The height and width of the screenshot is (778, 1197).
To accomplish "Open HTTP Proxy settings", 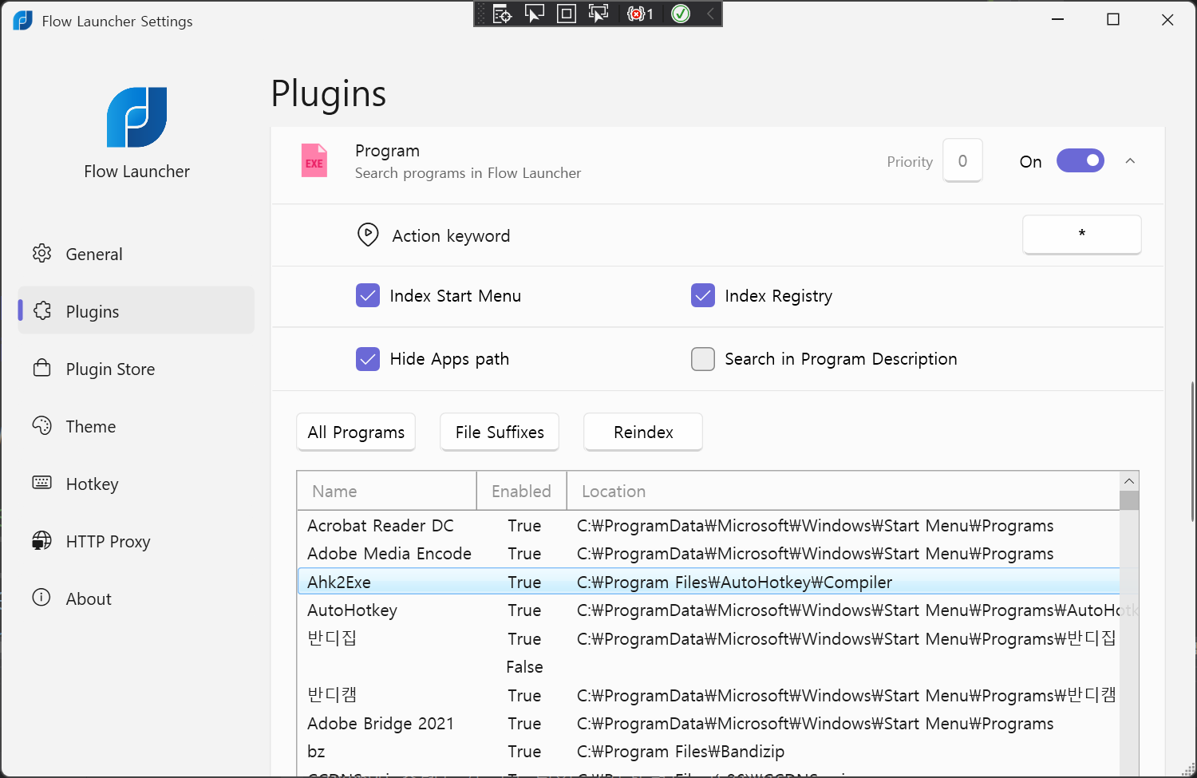I will coord(136,541).
